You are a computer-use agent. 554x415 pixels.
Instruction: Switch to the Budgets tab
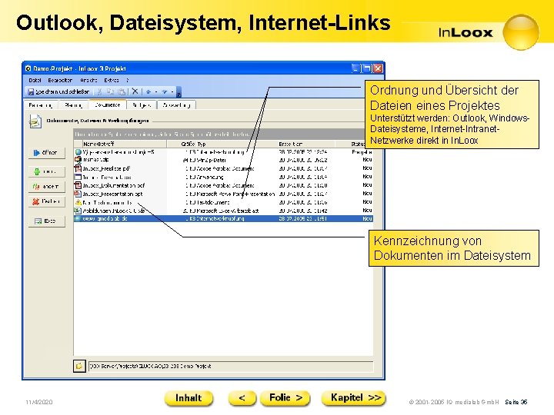click(x=142, y=105)
